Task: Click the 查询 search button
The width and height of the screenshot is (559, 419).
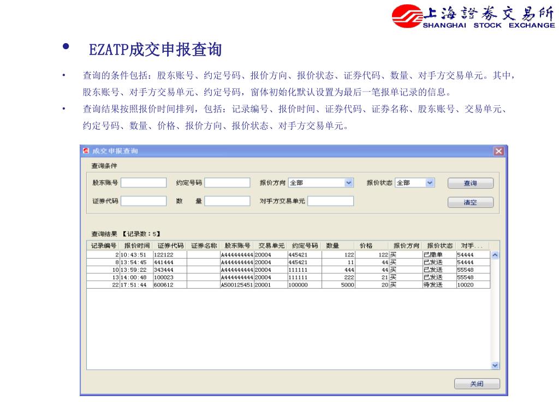Action: click(471, 183)
